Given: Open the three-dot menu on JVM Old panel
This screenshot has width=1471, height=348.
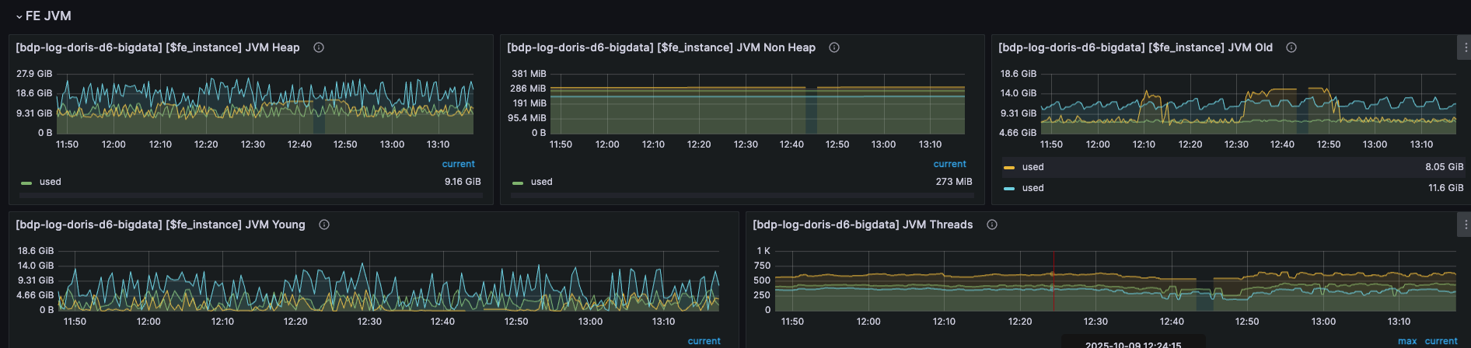Looking at the screenshot, I should point(1466,47).
